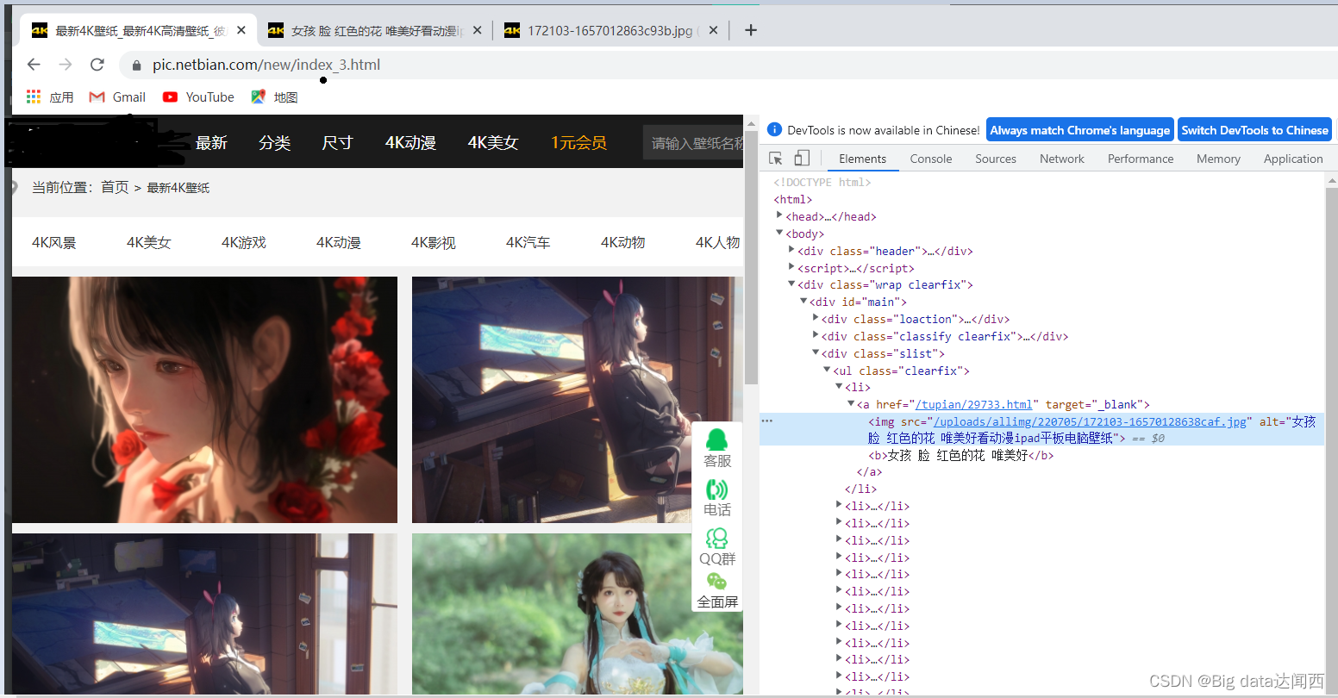
Task: Open the YouTube bookmark
Action: pos(198,97)
